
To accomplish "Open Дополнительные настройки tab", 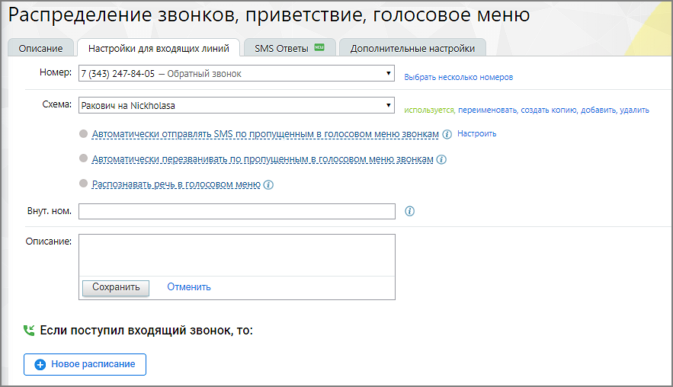I will pos(412,48).
